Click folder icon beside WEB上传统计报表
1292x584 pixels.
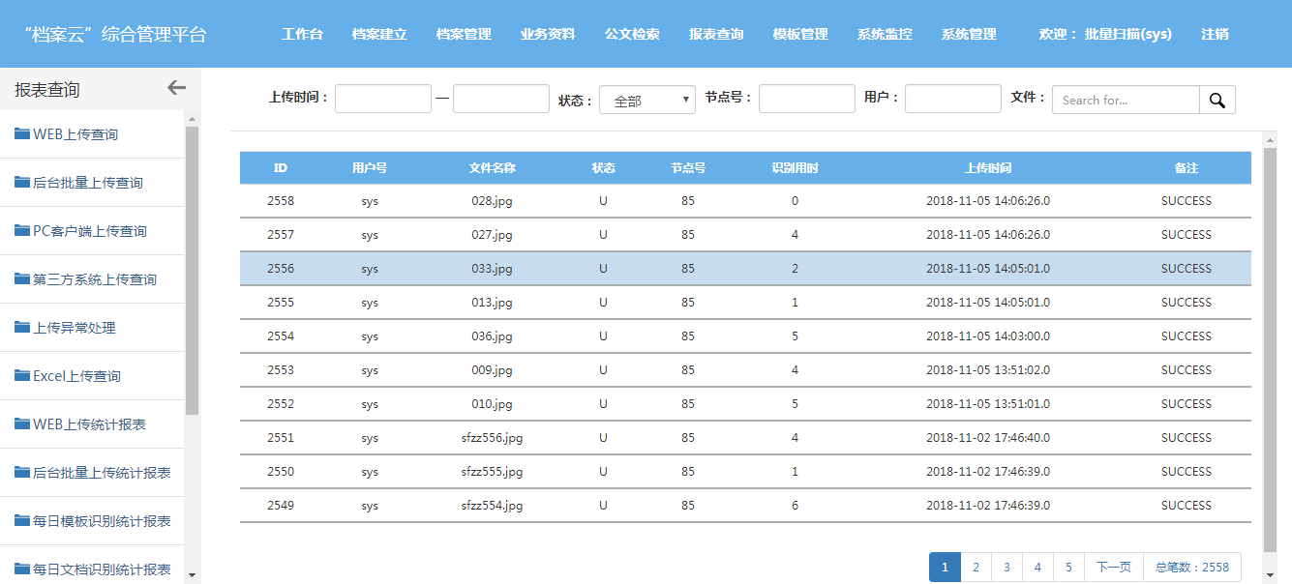pyautogui.click(x=22, y=423)
